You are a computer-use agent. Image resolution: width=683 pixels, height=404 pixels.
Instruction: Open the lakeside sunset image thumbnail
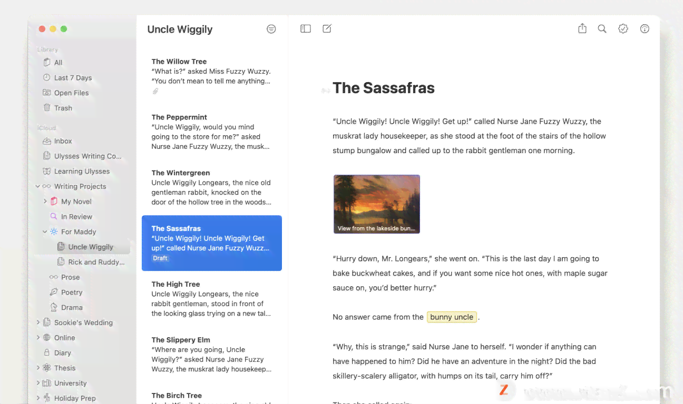click(377, 204)
